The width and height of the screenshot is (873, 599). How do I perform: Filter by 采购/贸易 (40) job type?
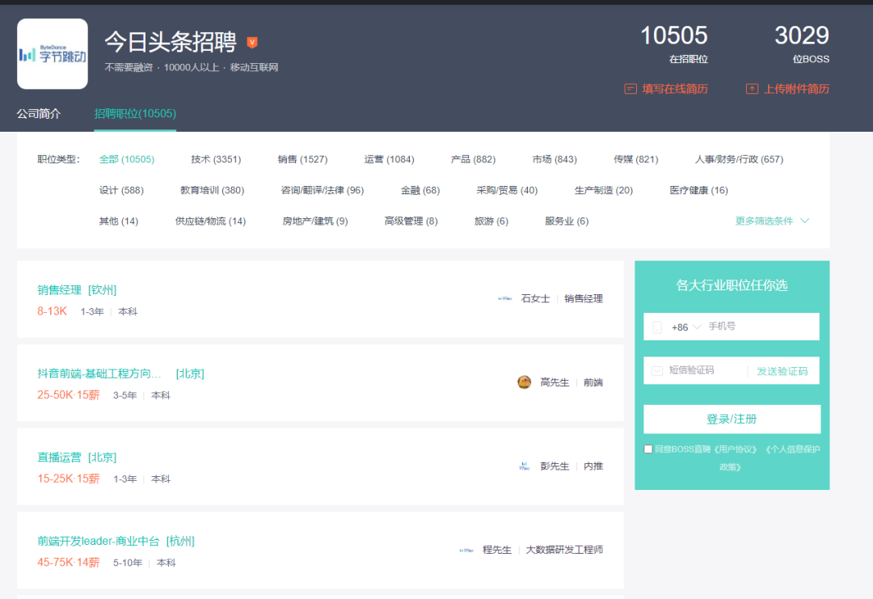tap(507, 191)
